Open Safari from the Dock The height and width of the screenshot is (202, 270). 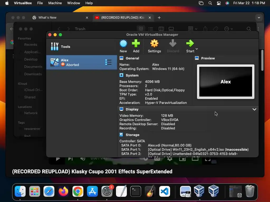(x=49, y=191)
